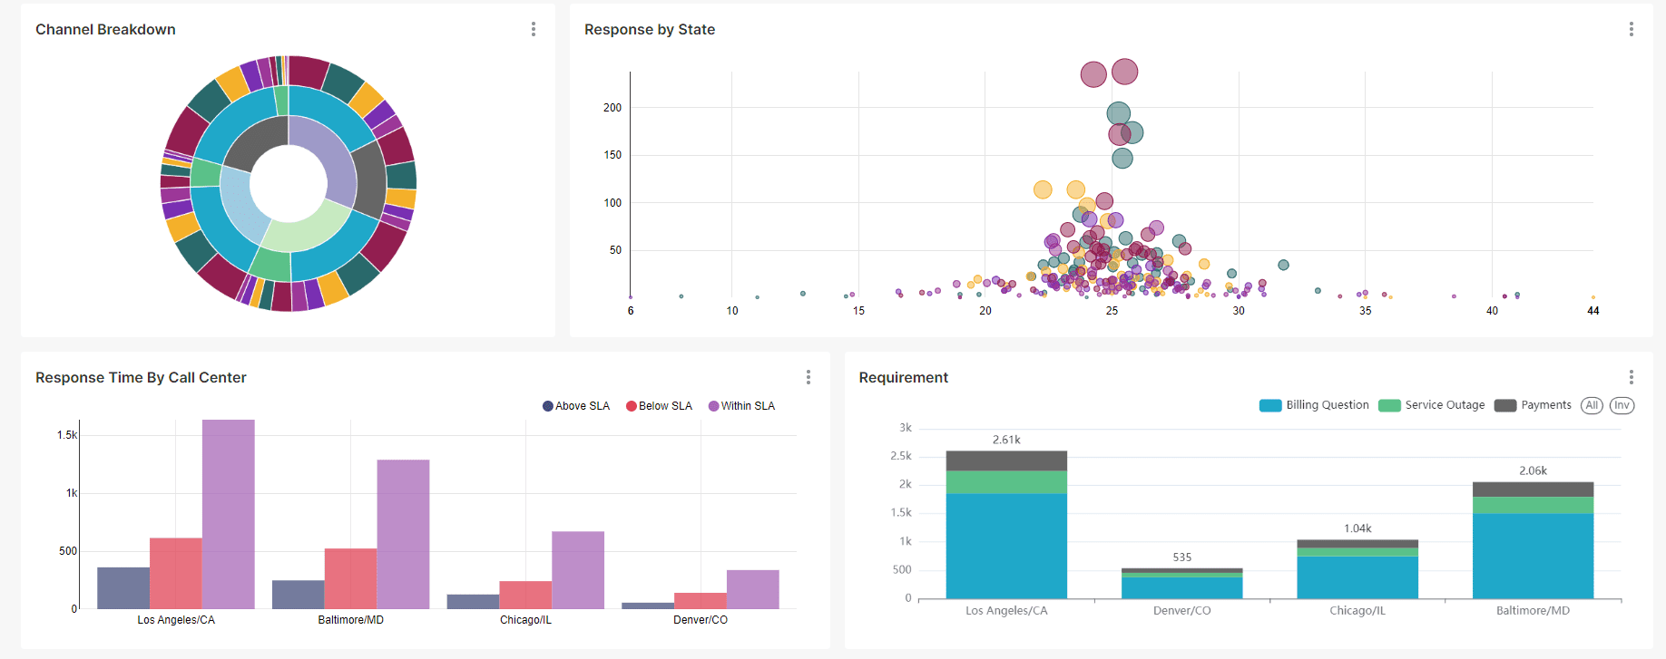The image size is (1666, 659).
Task: Click Los Angeles/CA Billing Question bar segment
Action: click(1006, 545)
